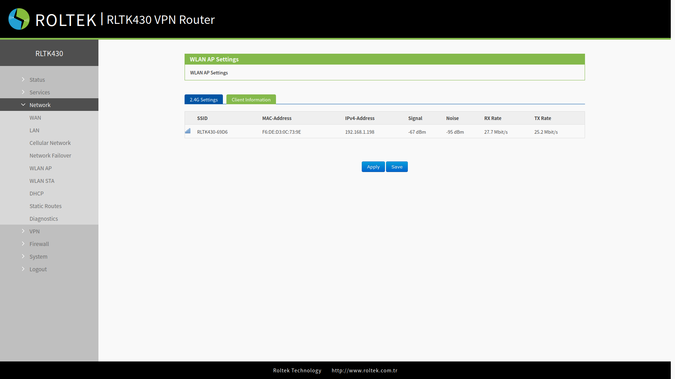
Task: Click the Apply button
Action: point(373,167)
